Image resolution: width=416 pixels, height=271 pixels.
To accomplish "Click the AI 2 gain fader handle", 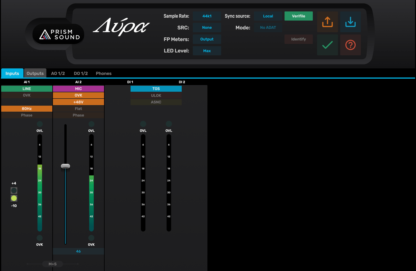I will coord(66,166).
